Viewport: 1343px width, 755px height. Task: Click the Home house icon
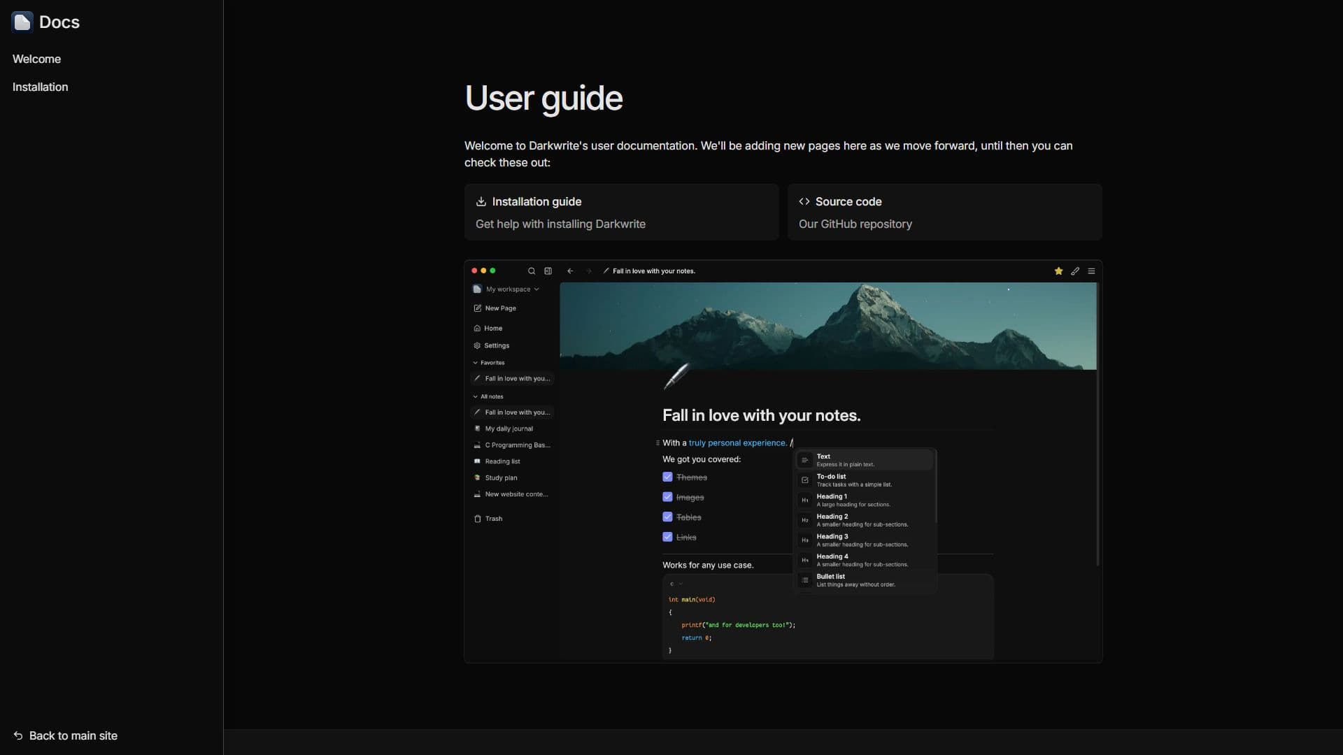(x=477, y=329)
